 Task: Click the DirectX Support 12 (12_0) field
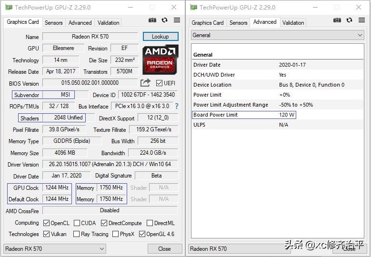(x=158, y=118)
